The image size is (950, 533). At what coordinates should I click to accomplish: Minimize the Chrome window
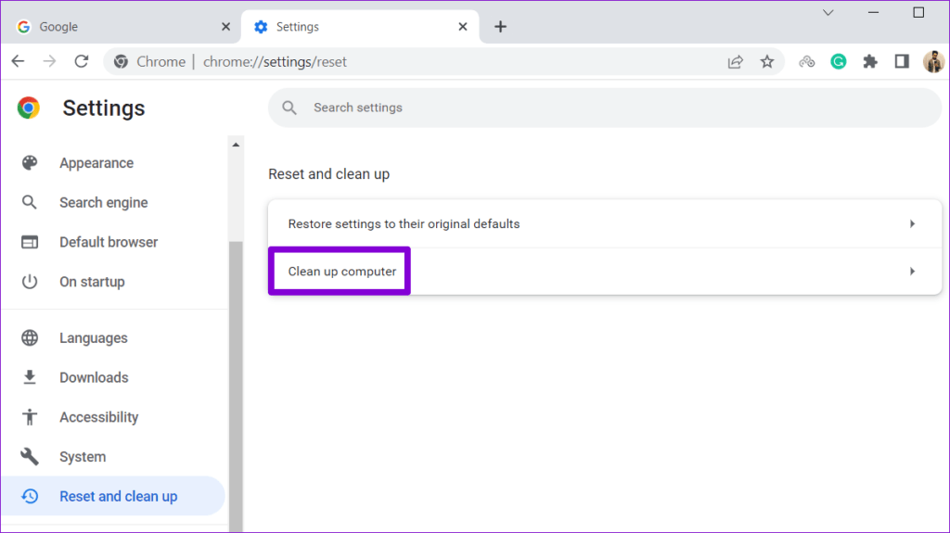tap(873, 13)
